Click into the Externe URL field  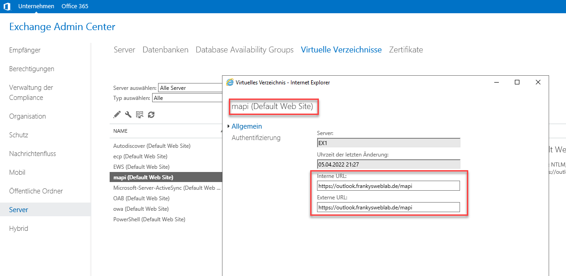coord(388,207)
